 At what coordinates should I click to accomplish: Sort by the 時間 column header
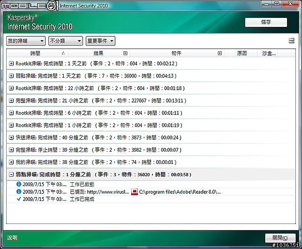[37, 53]
